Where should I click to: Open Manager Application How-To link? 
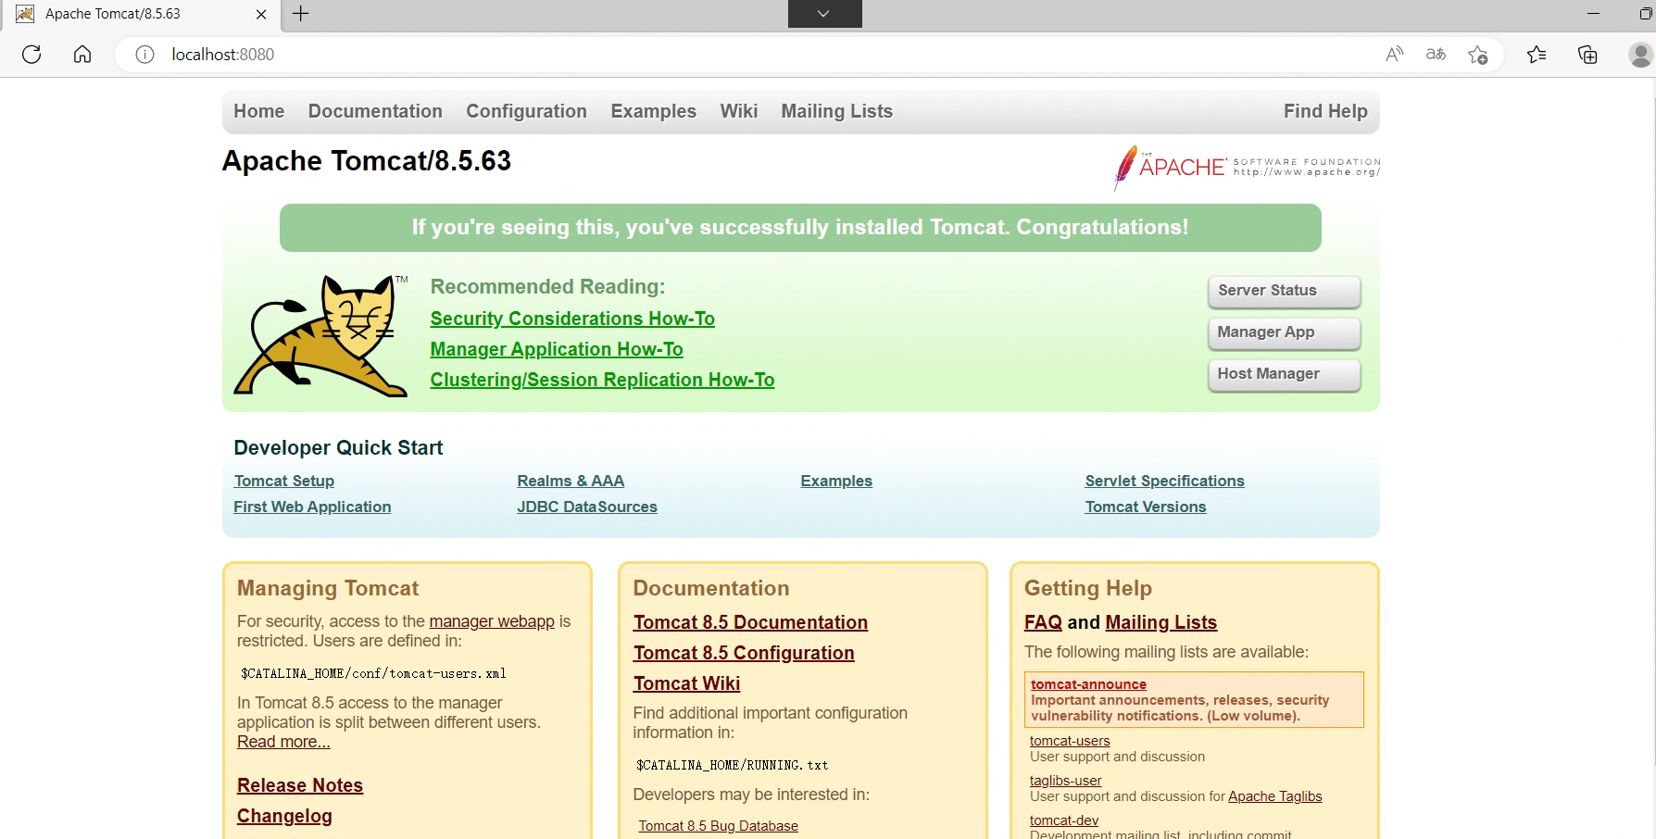click(557, 349)
